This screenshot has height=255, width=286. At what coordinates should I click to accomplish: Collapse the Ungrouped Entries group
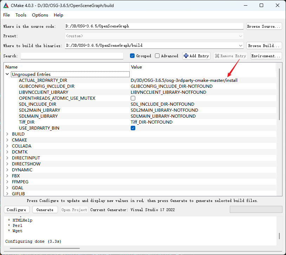pos(7,74)
